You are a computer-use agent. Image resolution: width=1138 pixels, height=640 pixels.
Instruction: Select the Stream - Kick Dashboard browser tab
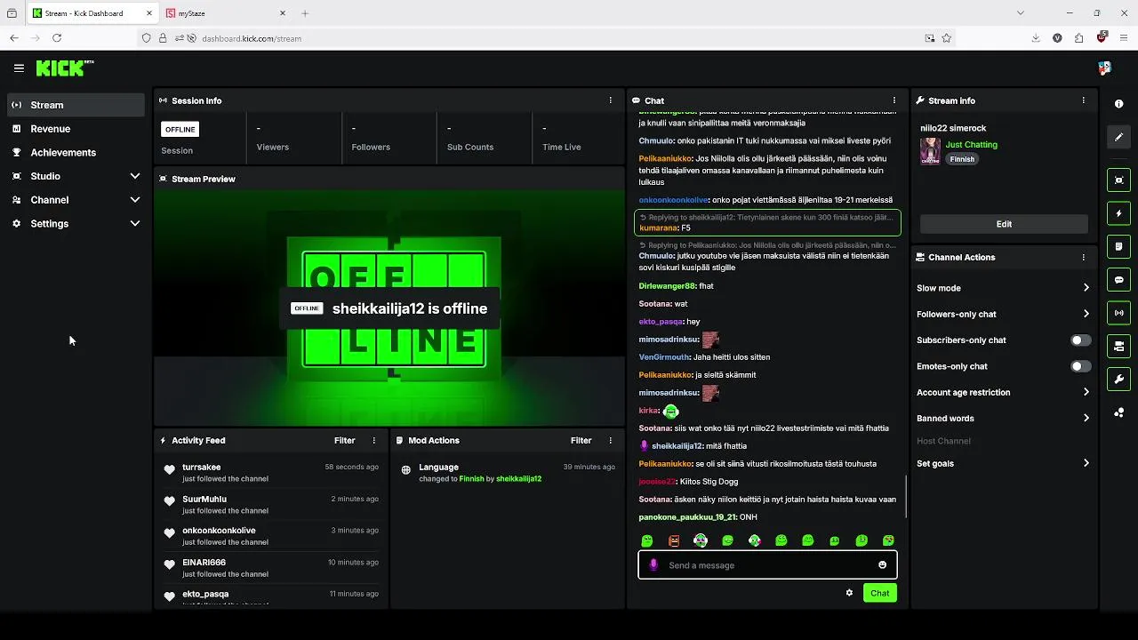[x=92, y=13]
